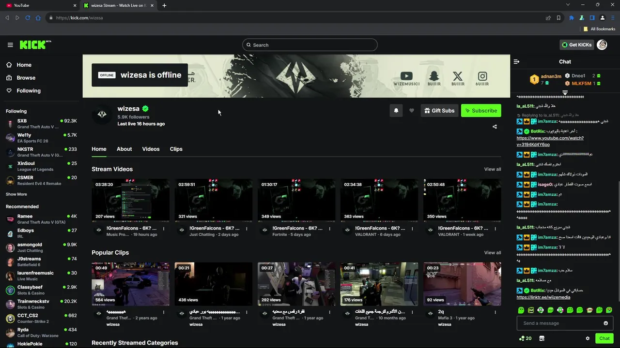620x348 pixels.
Task: Click the Send a message field
Action: 560,323
